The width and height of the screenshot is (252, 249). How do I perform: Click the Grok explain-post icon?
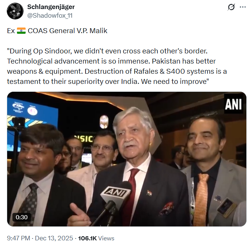(231, 7)
